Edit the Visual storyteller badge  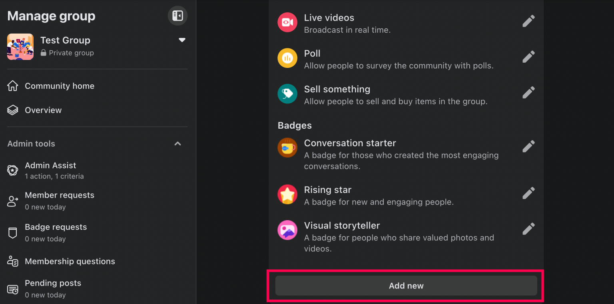[x=528, y=228]
